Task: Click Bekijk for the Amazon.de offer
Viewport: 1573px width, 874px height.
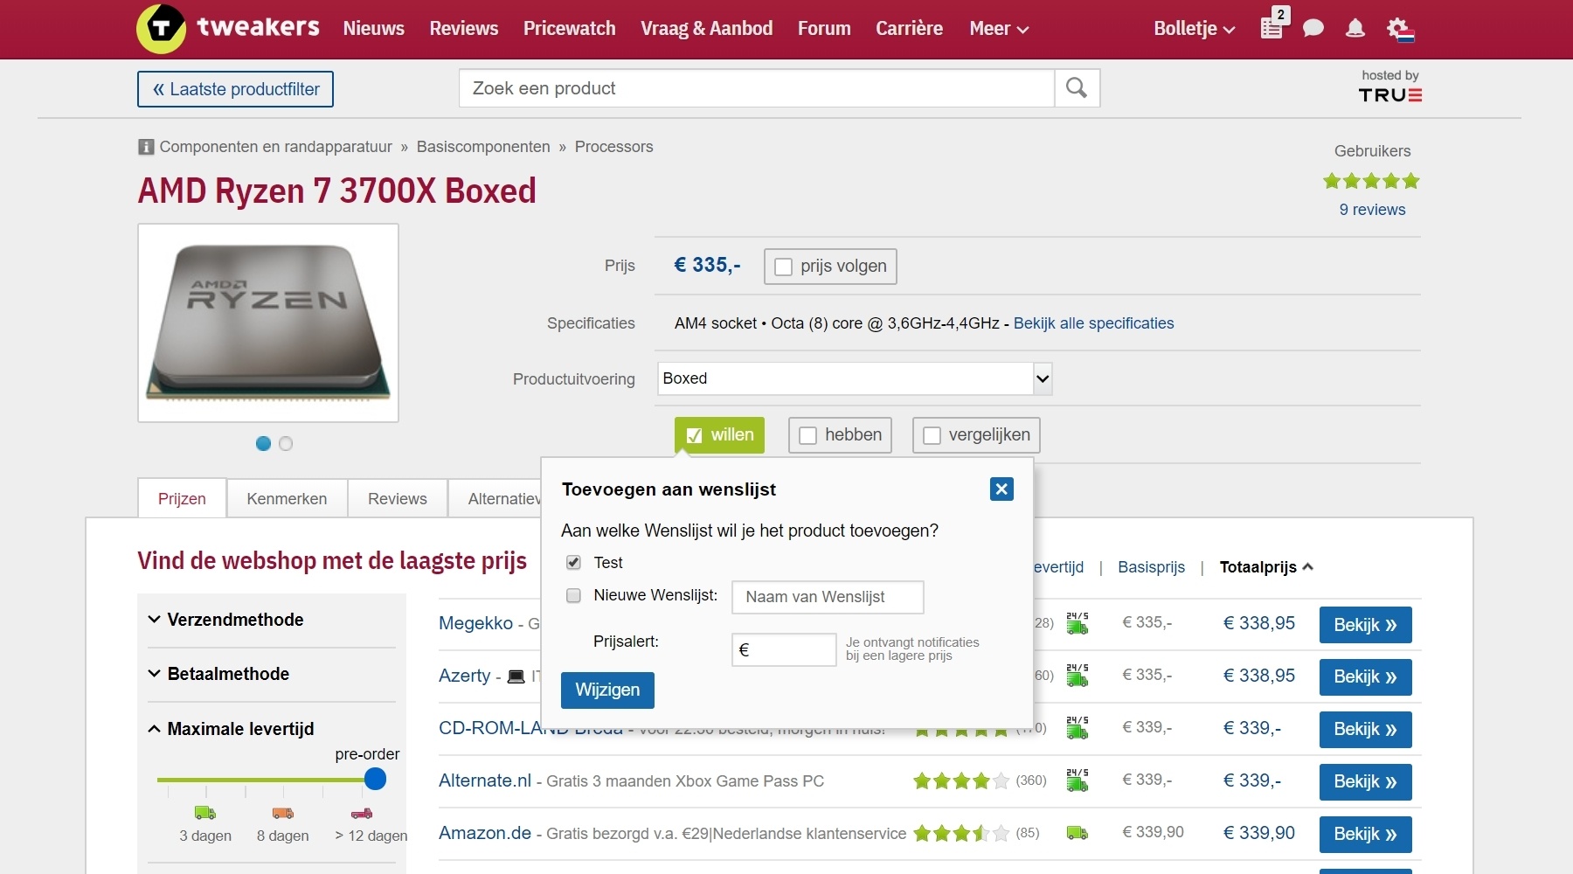Action: [1365, 835]
